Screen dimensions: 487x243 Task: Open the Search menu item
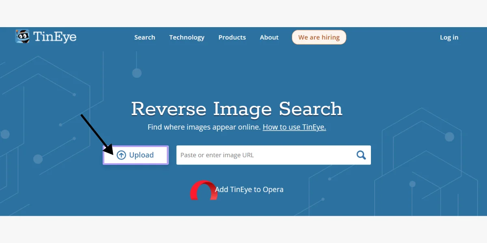(144, 37)
